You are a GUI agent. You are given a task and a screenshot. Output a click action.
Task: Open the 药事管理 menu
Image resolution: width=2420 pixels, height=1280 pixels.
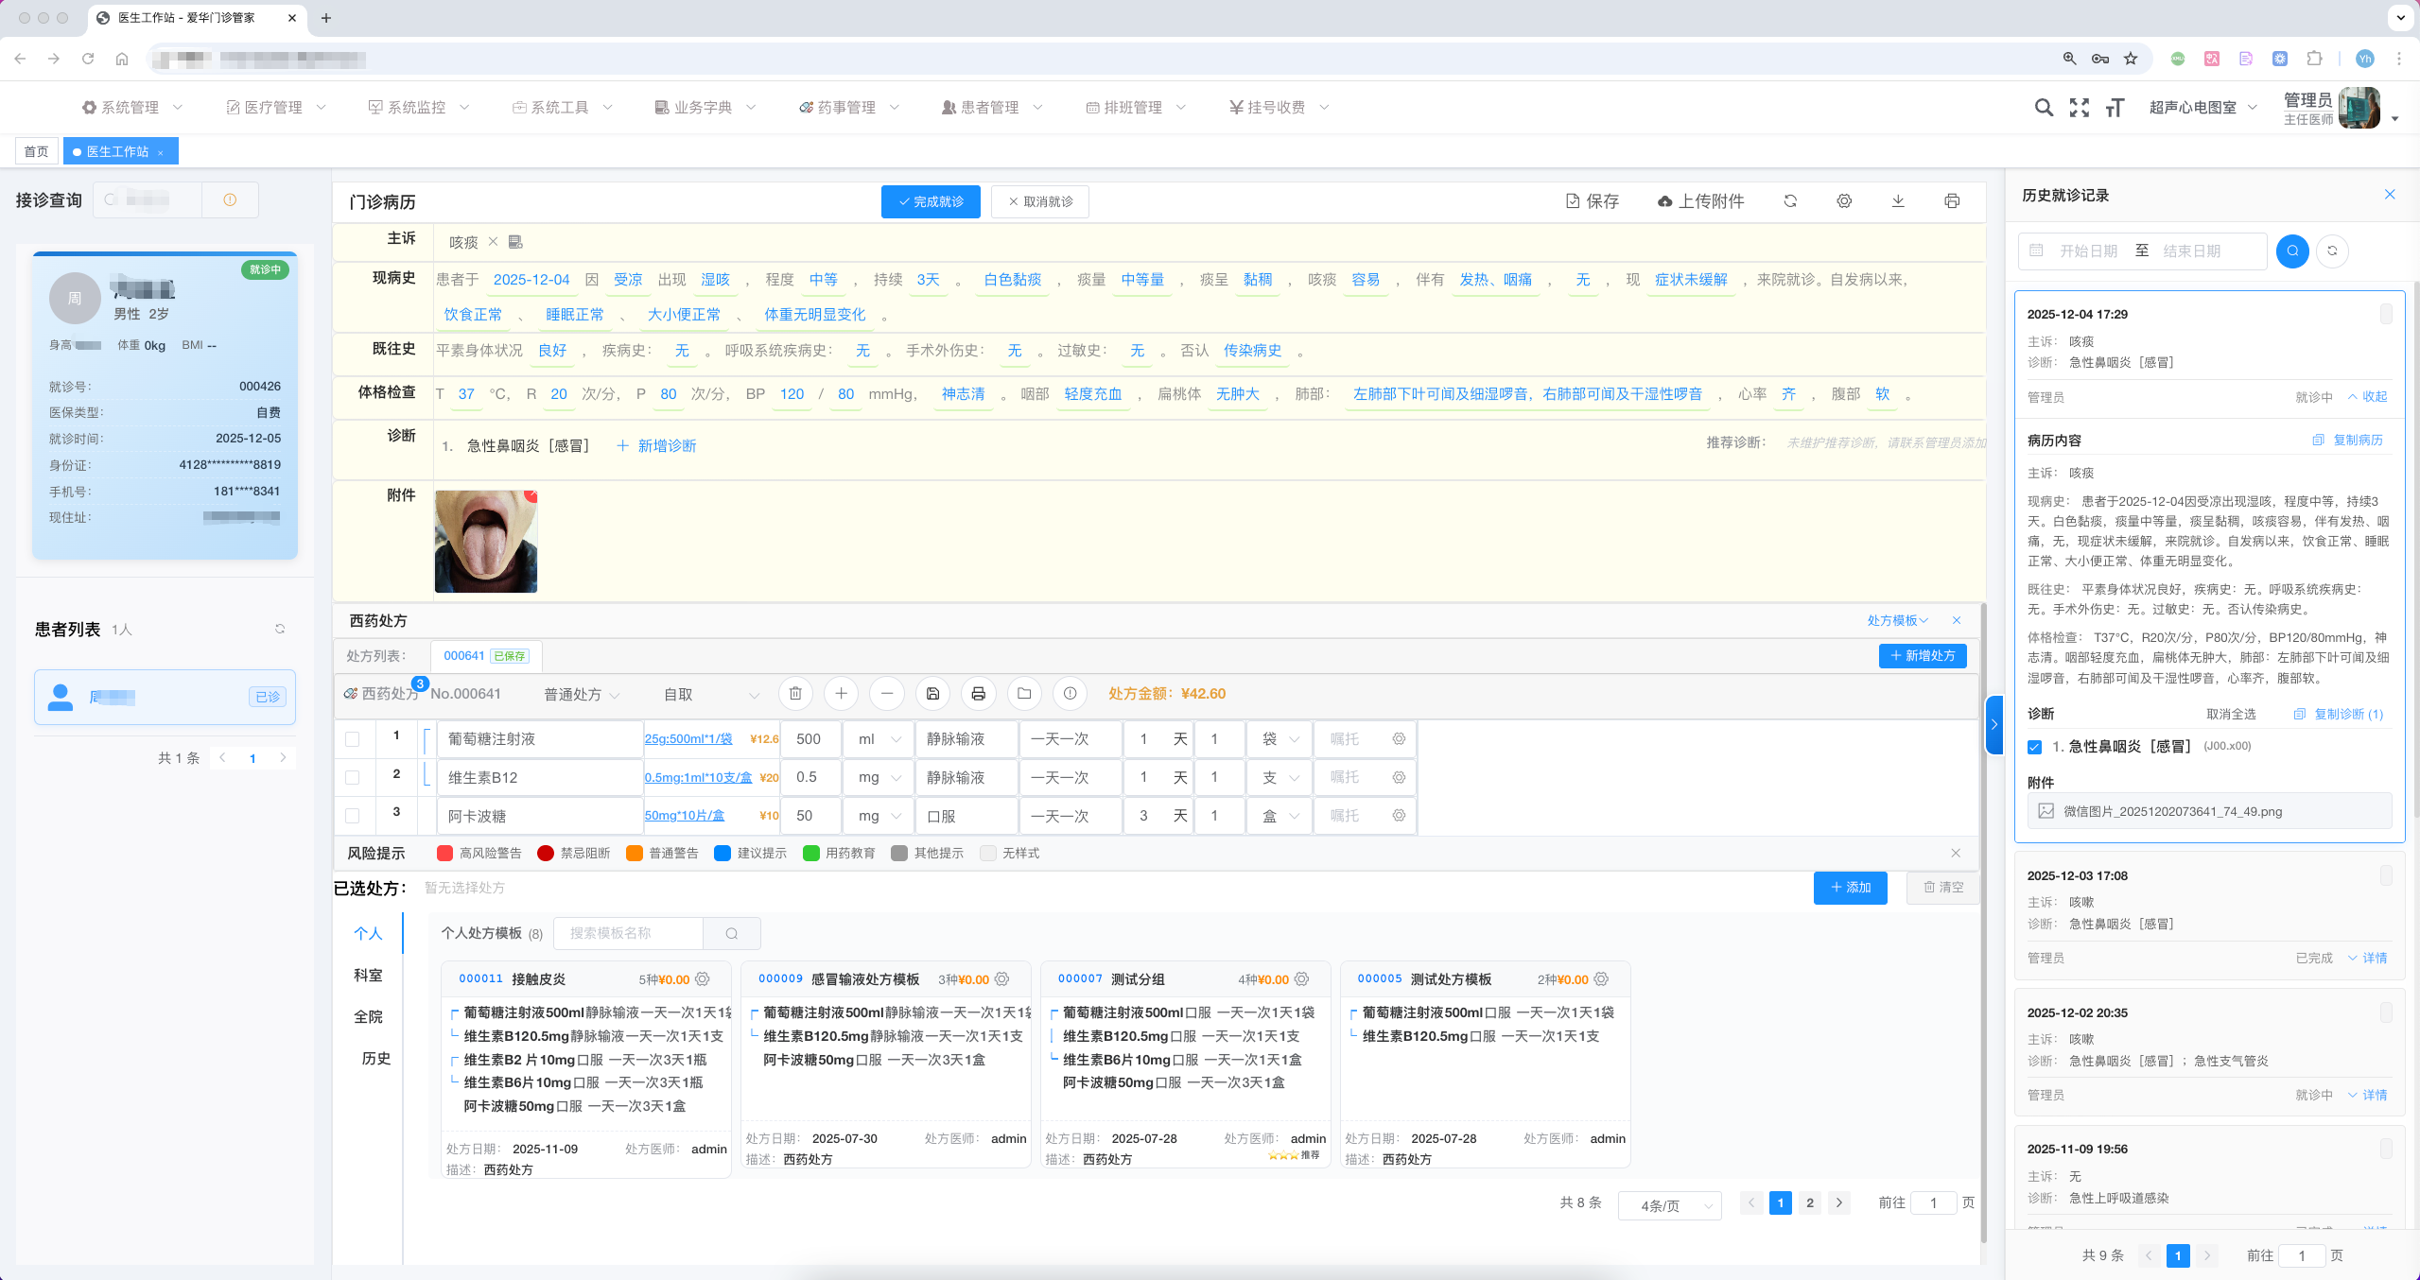tap(847, 108)
